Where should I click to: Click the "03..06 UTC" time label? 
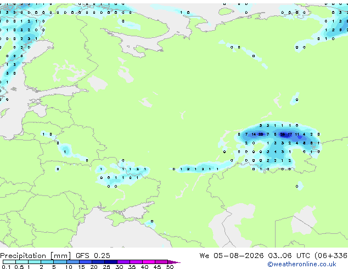pos(289,256)
